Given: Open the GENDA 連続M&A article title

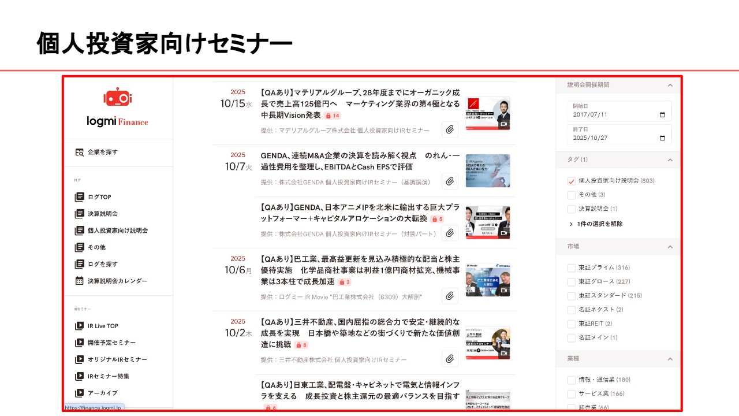Looking at the screenshot, I should (360, 161).
